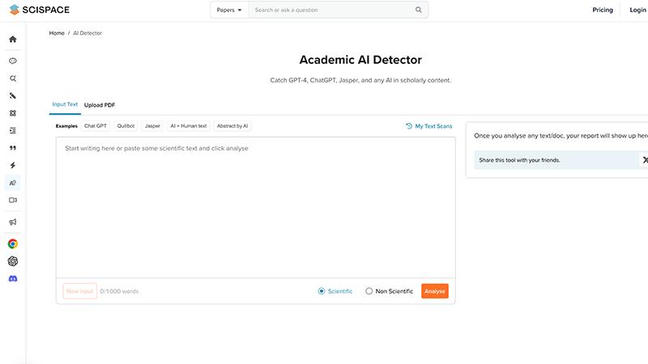Click the AI Detector breadcrumb

tap(87, 33)
